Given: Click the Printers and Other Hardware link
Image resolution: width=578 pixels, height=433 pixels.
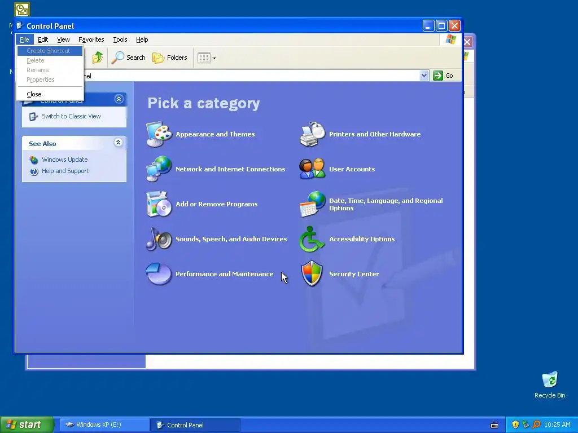Looking at the screenshot, I should pos(375,134).
